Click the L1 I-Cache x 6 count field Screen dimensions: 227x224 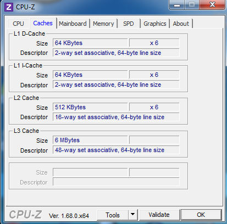[154, 75]
